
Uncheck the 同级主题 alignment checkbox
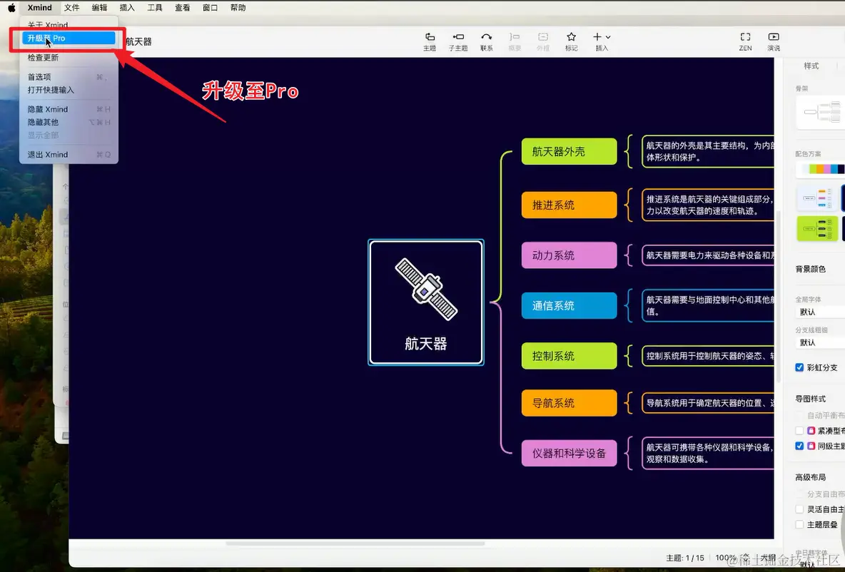[799, 446]
